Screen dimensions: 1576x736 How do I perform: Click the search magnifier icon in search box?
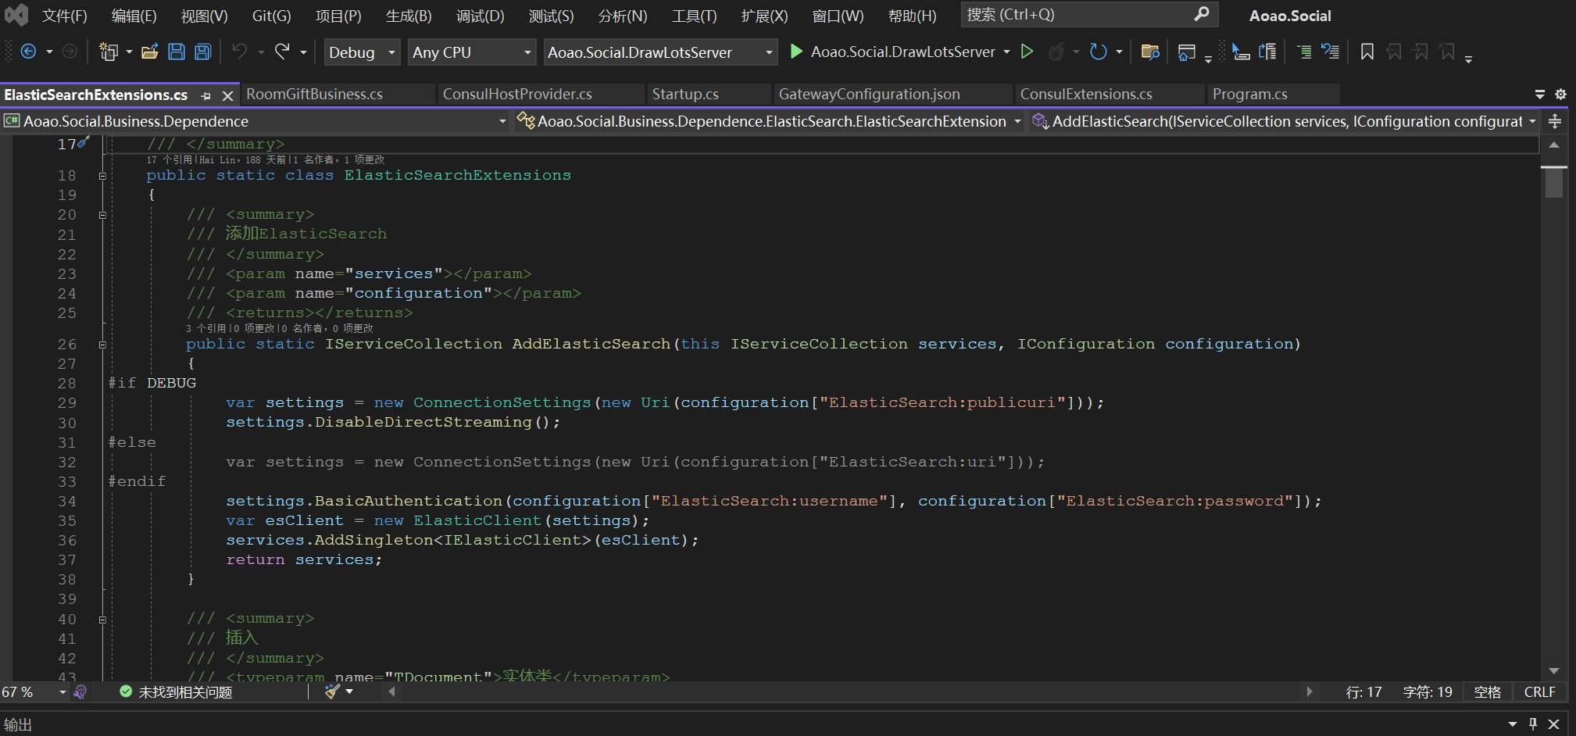point(1202,14)
